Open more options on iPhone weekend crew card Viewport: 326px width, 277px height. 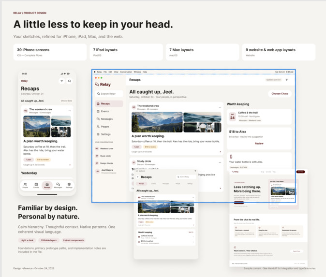tap(70, 111)
